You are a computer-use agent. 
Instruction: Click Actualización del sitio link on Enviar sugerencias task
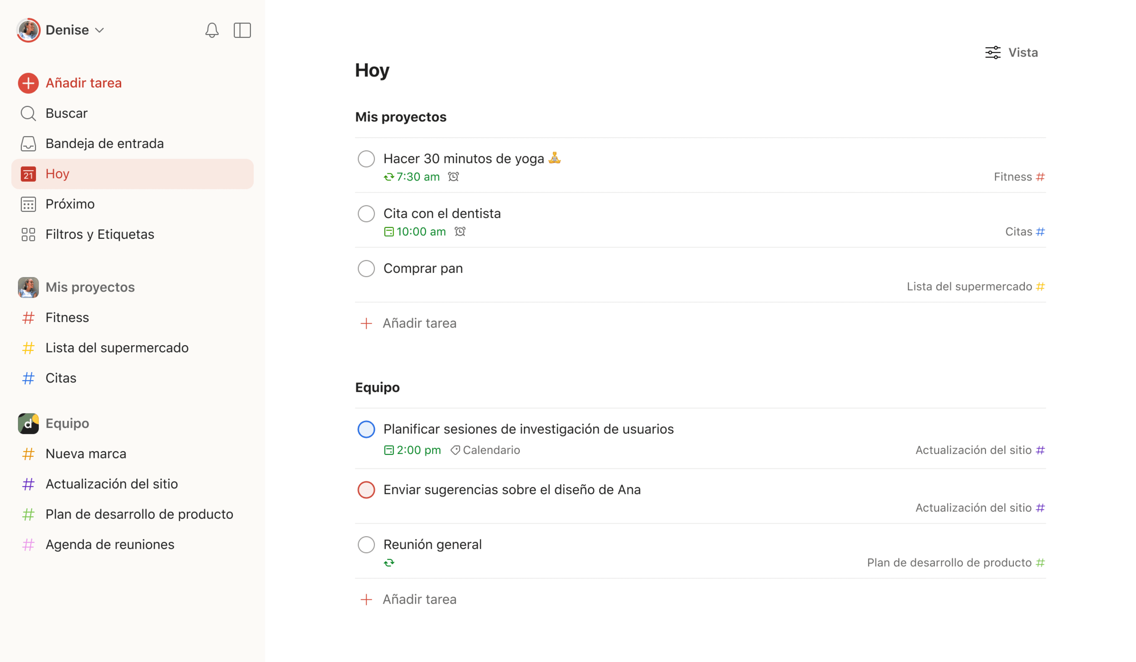click(x=980, y=508)
